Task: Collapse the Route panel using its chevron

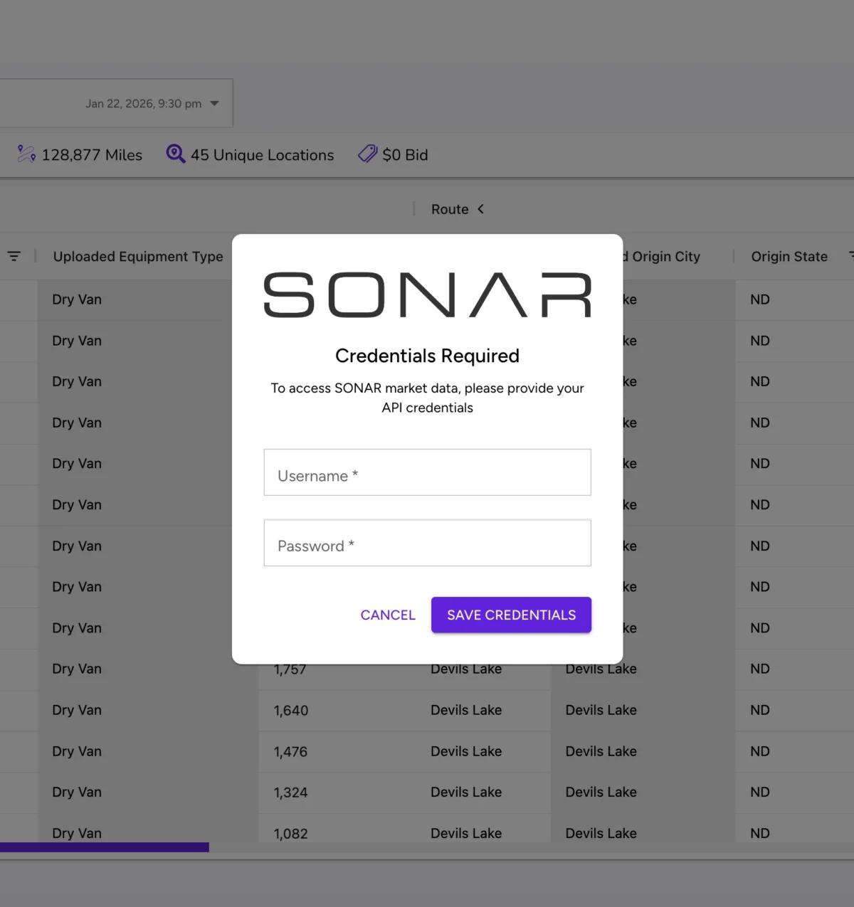Action: coord(481,209)
